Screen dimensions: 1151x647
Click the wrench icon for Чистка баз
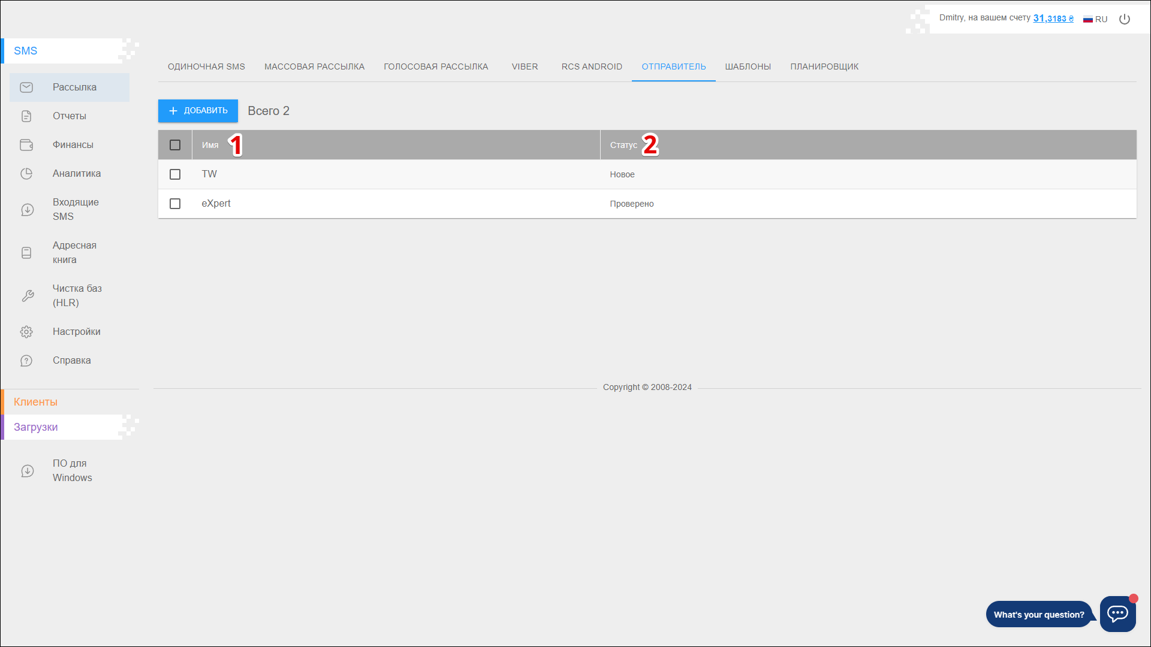27,296
